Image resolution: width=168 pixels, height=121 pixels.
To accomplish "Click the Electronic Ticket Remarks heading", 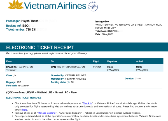I will point(24,98).
